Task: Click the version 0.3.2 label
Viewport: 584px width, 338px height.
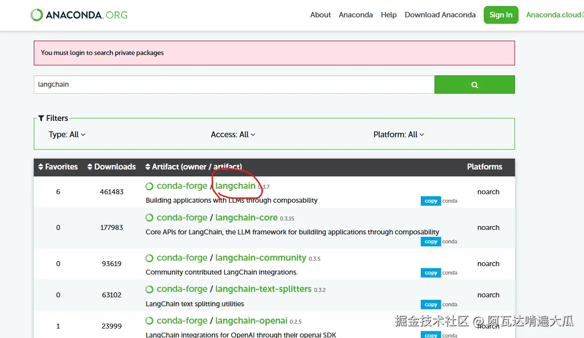Action: [320, 290]
